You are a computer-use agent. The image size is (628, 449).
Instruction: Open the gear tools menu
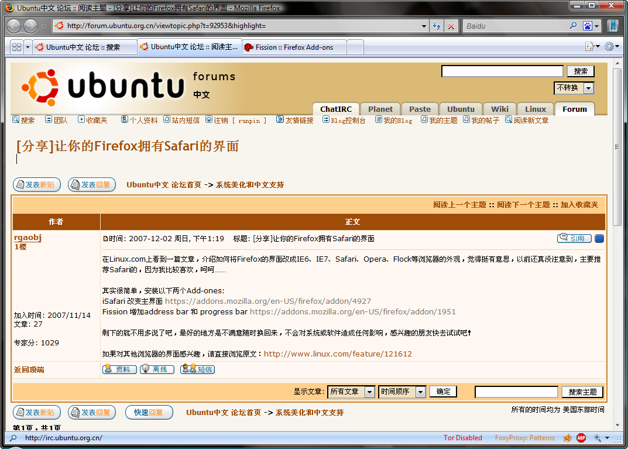coord(612,46)
